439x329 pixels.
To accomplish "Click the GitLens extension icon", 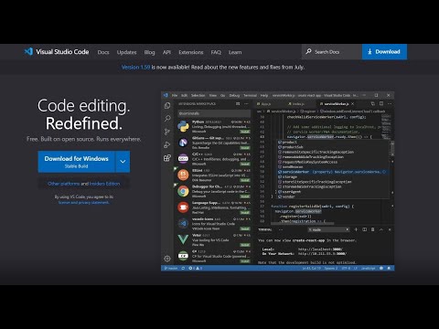I will 183,143.
